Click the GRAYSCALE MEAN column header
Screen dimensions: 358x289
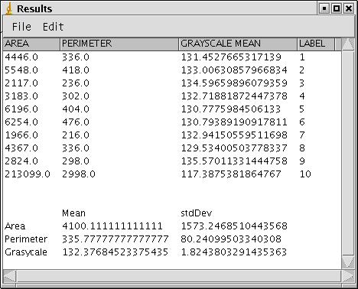238,44
